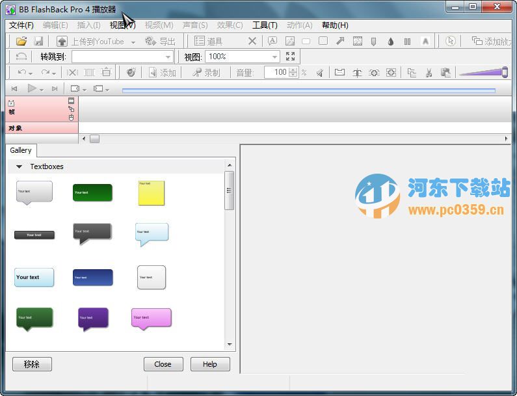This screenshot has width=517, height=396.
Task: Click the blue playback progress bar
Action: [309, 90]
